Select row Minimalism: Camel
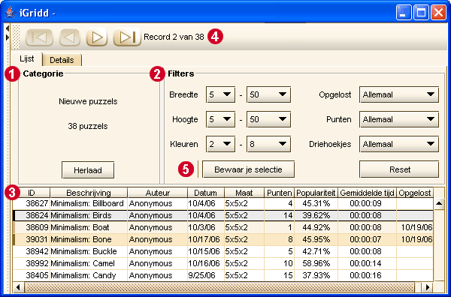The height and width of the screenshot is (297, 451). coord(223,263)
